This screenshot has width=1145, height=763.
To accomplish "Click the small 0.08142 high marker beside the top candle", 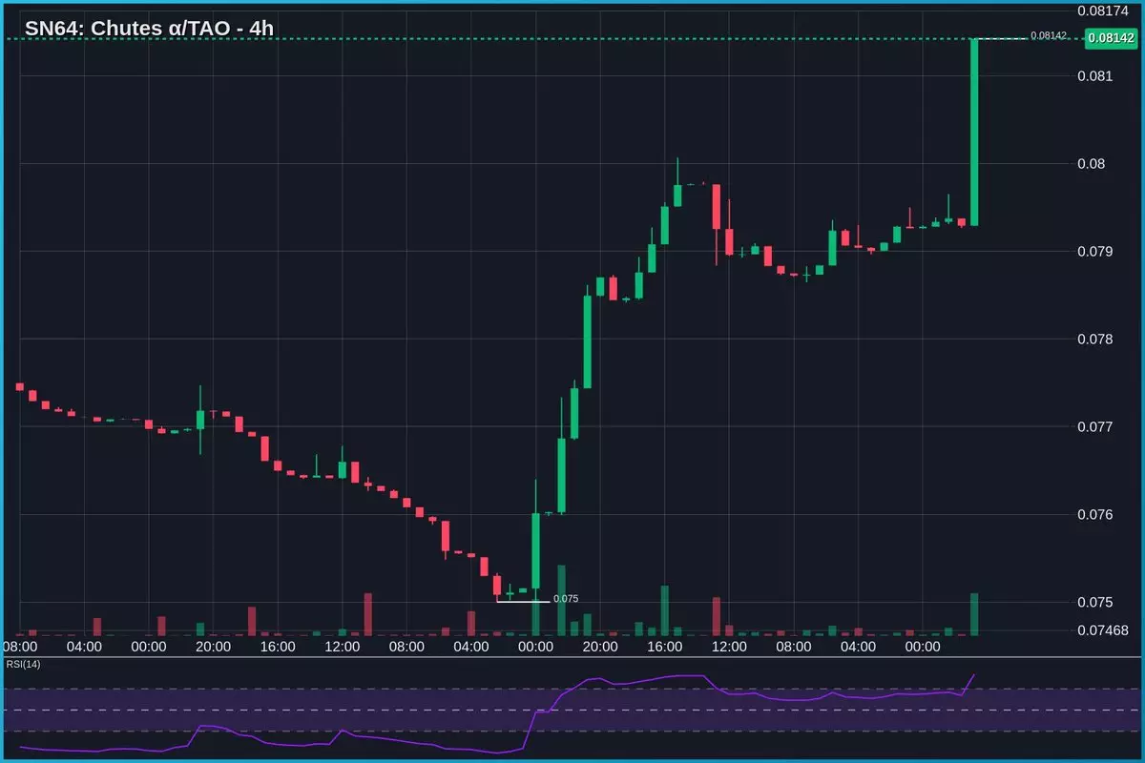I will point(1047,35).
